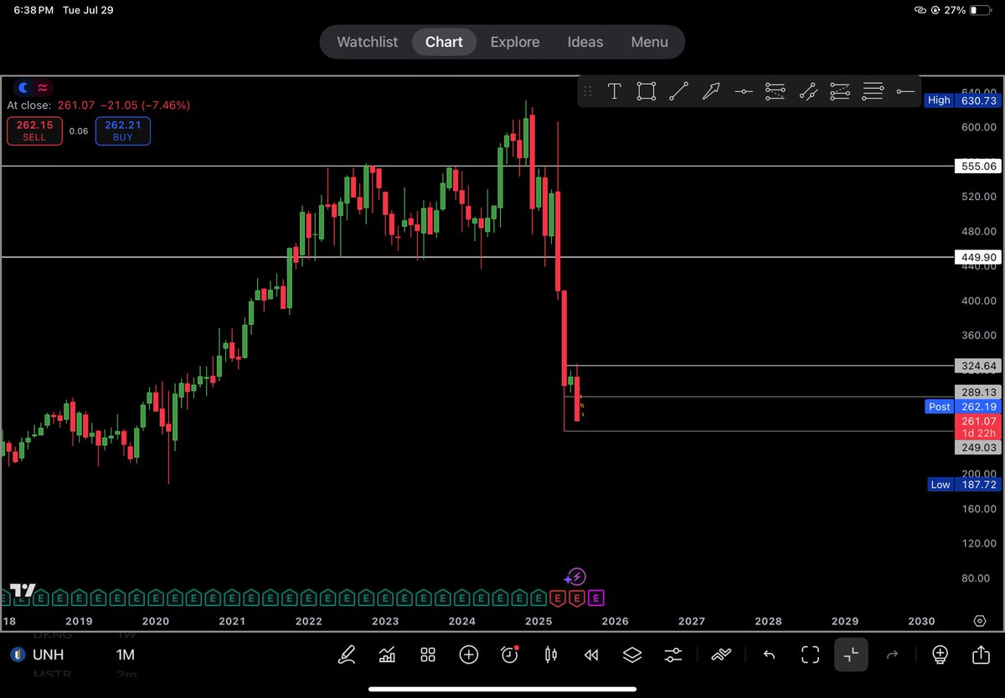Change the 1M timeframe interval

[x=125, y=655]
